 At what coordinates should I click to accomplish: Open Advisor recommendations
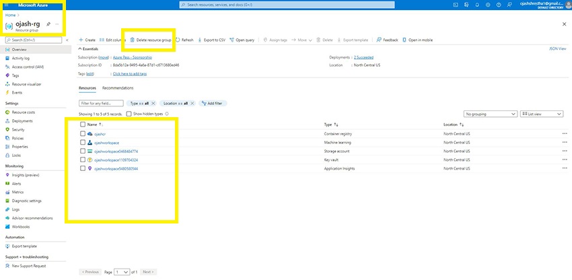pyautogui.click(x=32, y=218)
